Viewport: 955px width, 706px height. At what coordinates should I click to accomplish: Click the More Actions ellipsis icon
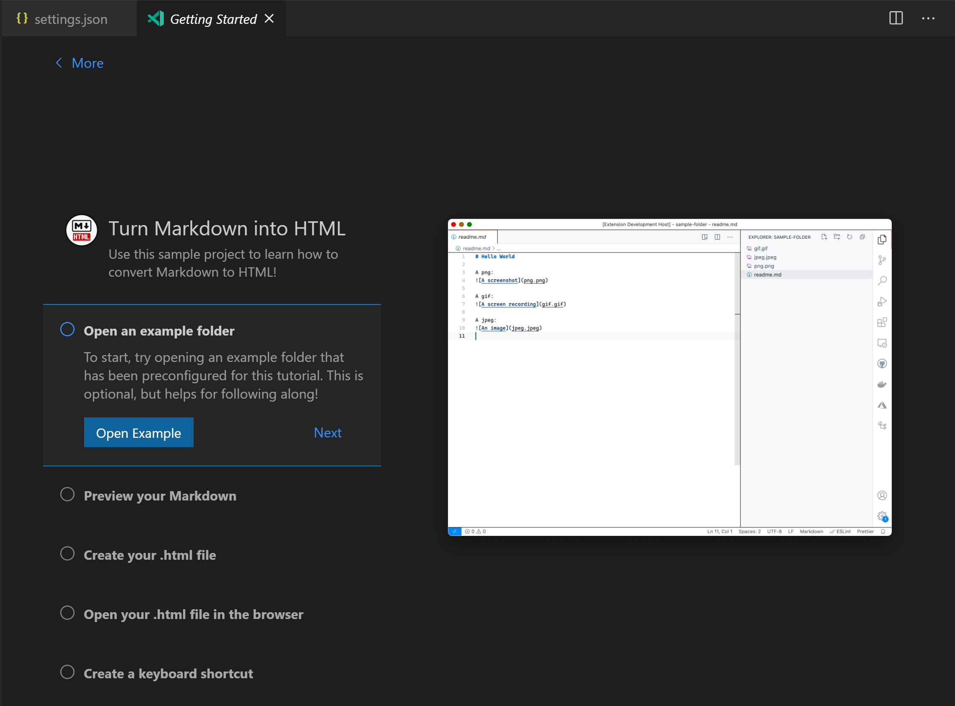928,18
